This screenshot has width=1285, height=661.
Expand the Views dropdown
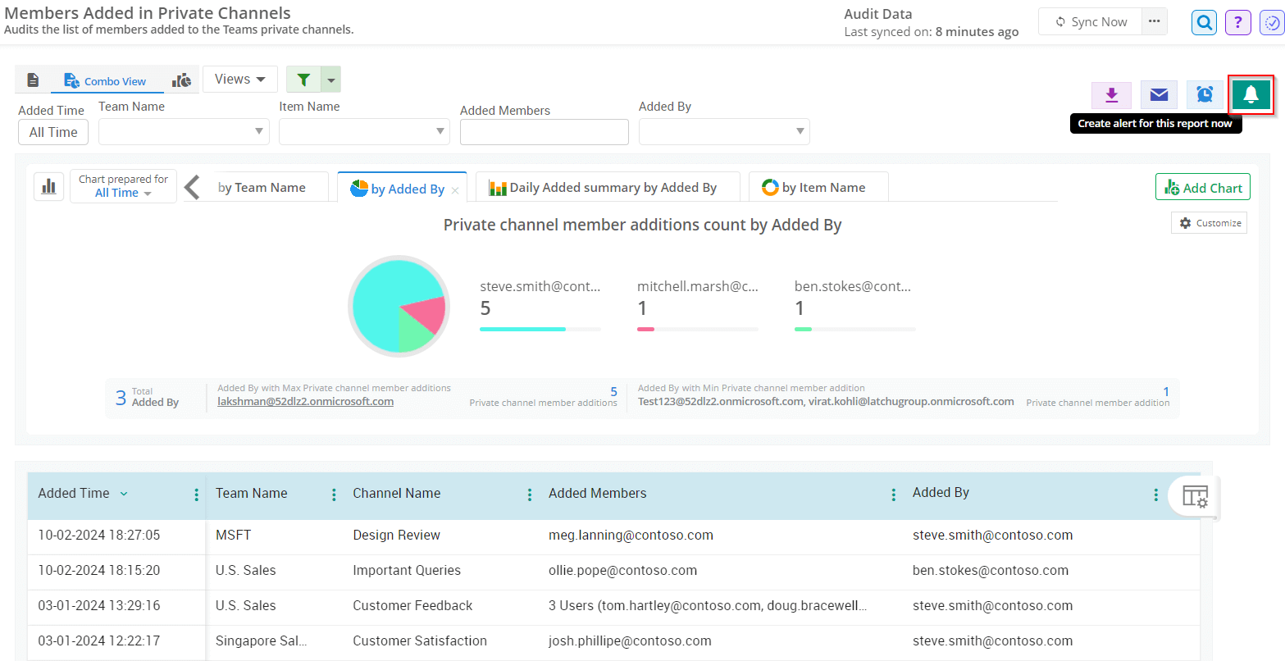click(x=239, y=80)
